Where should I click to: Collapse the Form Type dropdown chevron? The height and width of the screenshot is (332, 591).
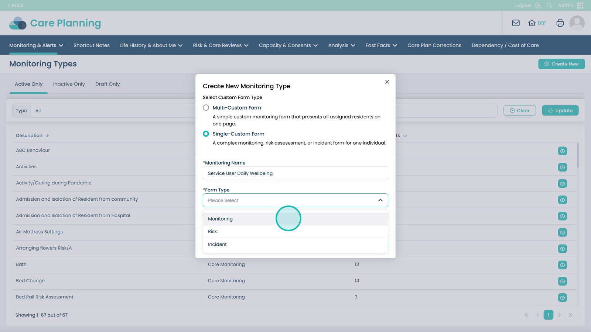click(x=380, y=200)
